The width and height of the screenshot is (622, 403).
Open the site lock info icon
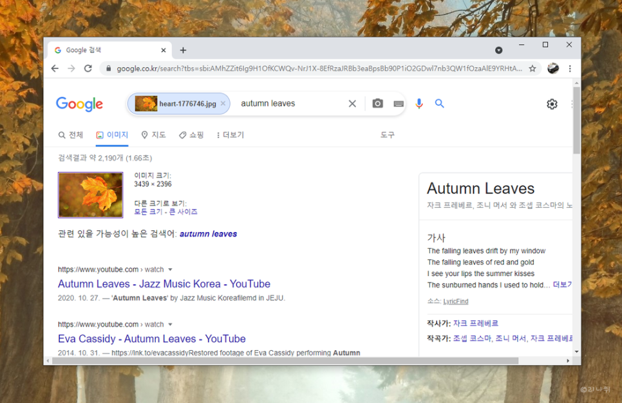coord(108,68)
